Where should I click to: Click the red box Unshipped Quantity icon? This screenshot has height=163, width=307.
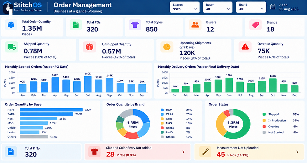coord(90,47)
